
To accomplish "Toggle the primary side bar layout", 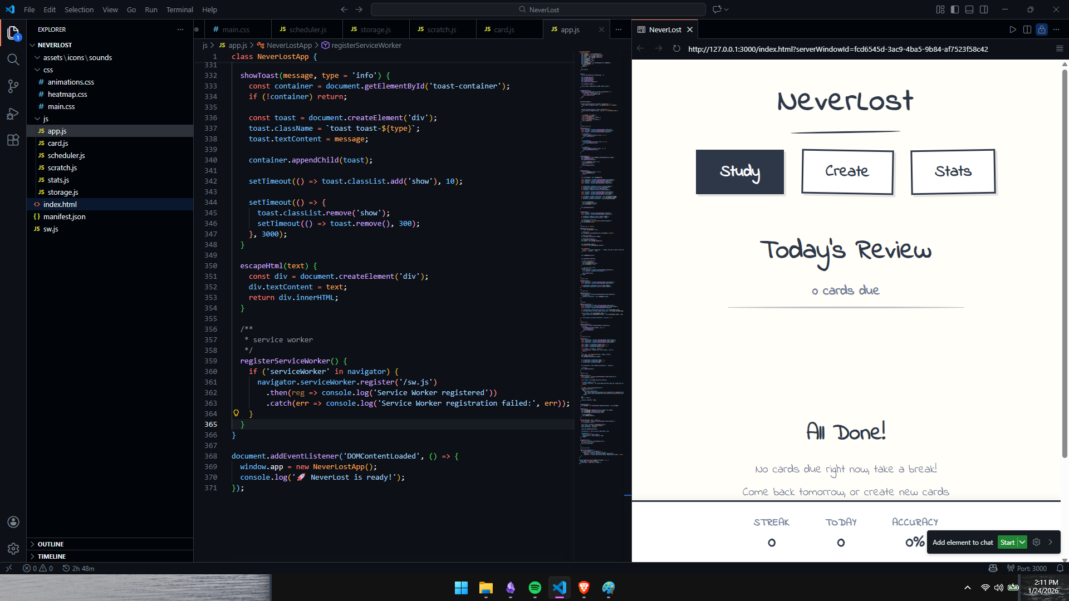I will (x=955, y=9).
